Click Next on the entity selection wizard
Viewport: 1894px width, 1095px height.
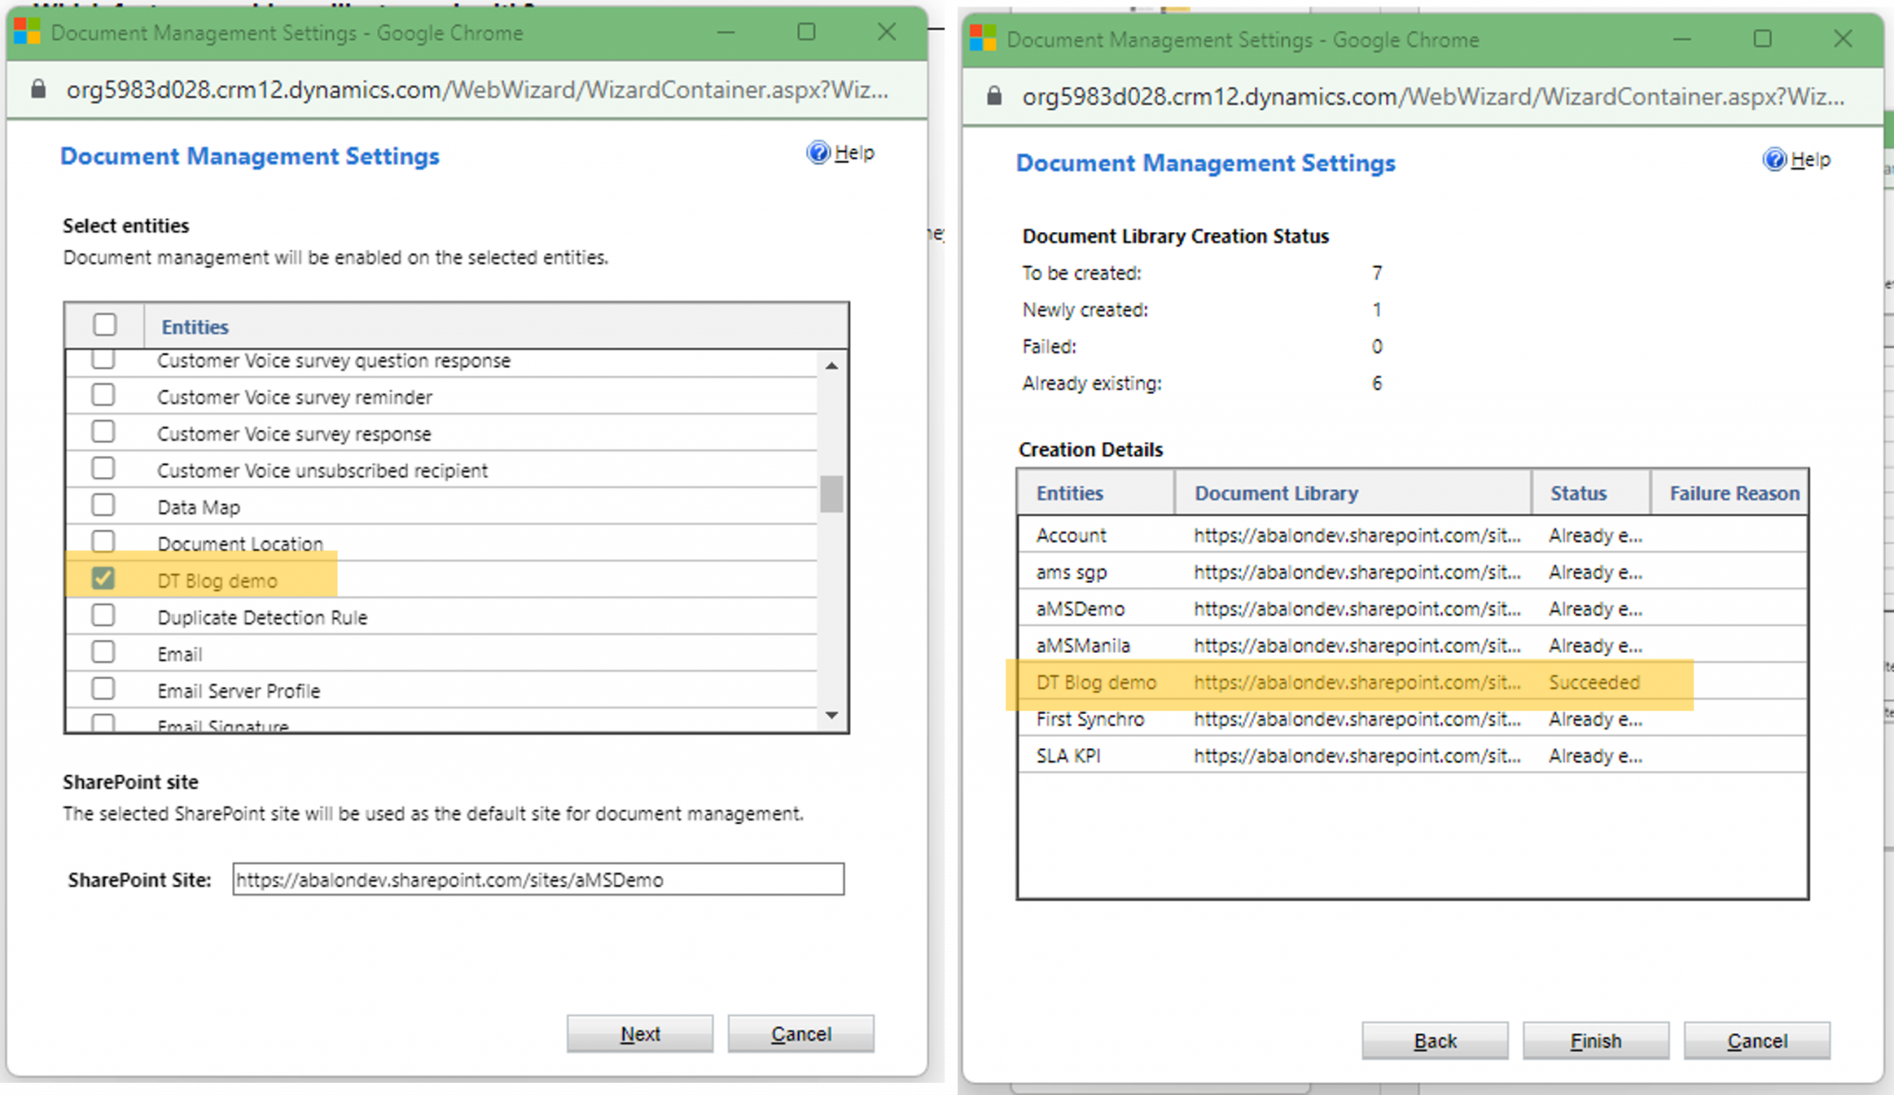point(640,1033)
